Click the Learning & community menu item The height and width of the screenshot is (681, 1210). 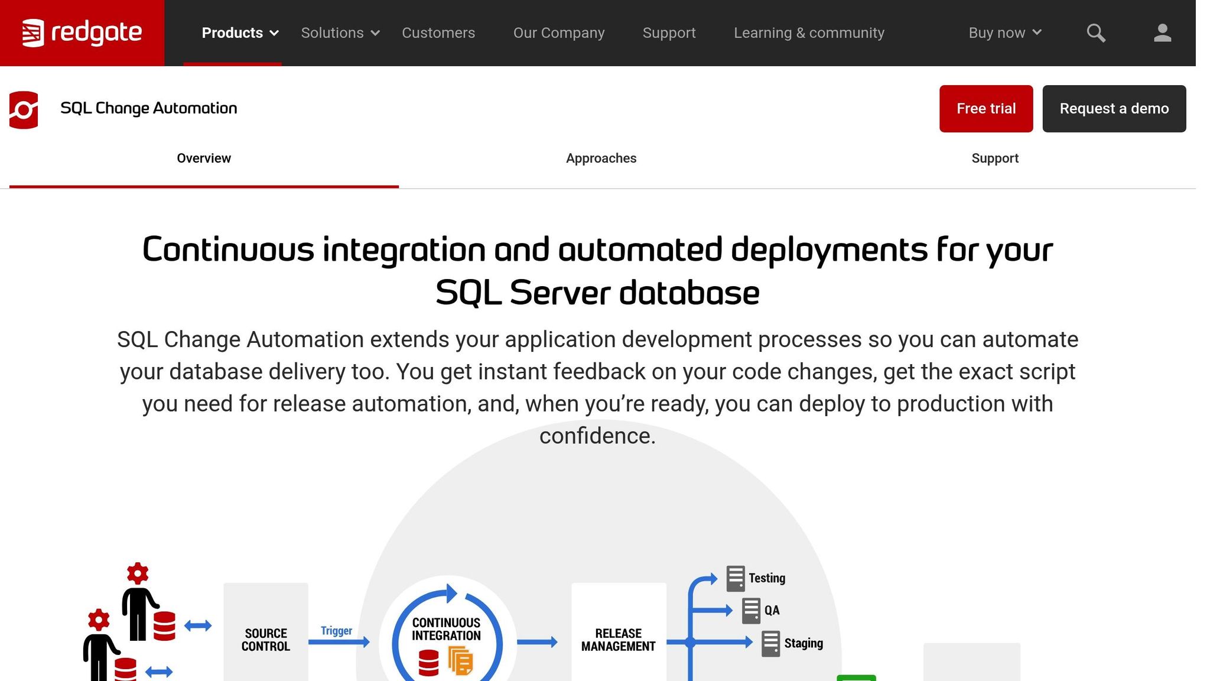coord(809,33)
